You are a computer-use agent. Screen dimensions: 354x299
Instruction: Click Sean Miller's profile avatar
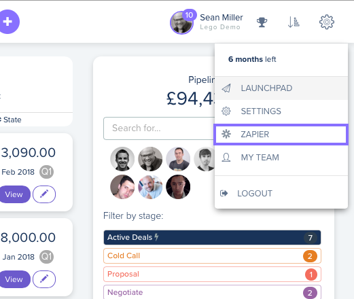coord(181,23)
